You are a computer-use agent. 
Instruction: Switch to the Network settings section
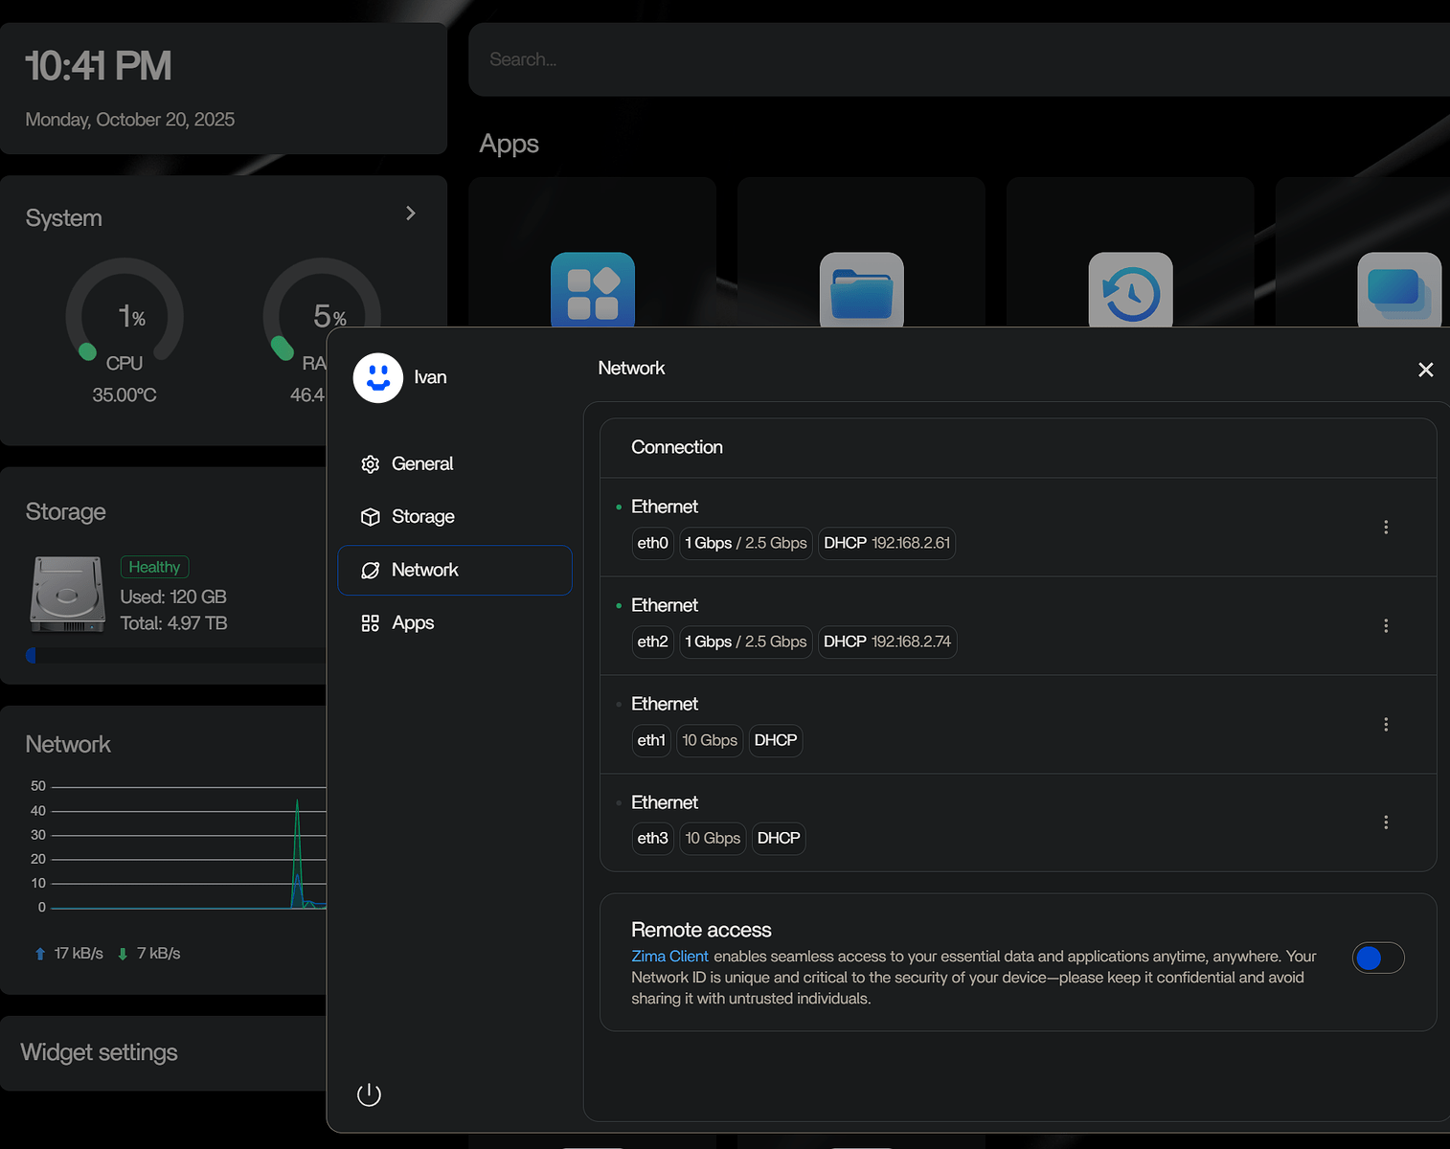point(424,570)
